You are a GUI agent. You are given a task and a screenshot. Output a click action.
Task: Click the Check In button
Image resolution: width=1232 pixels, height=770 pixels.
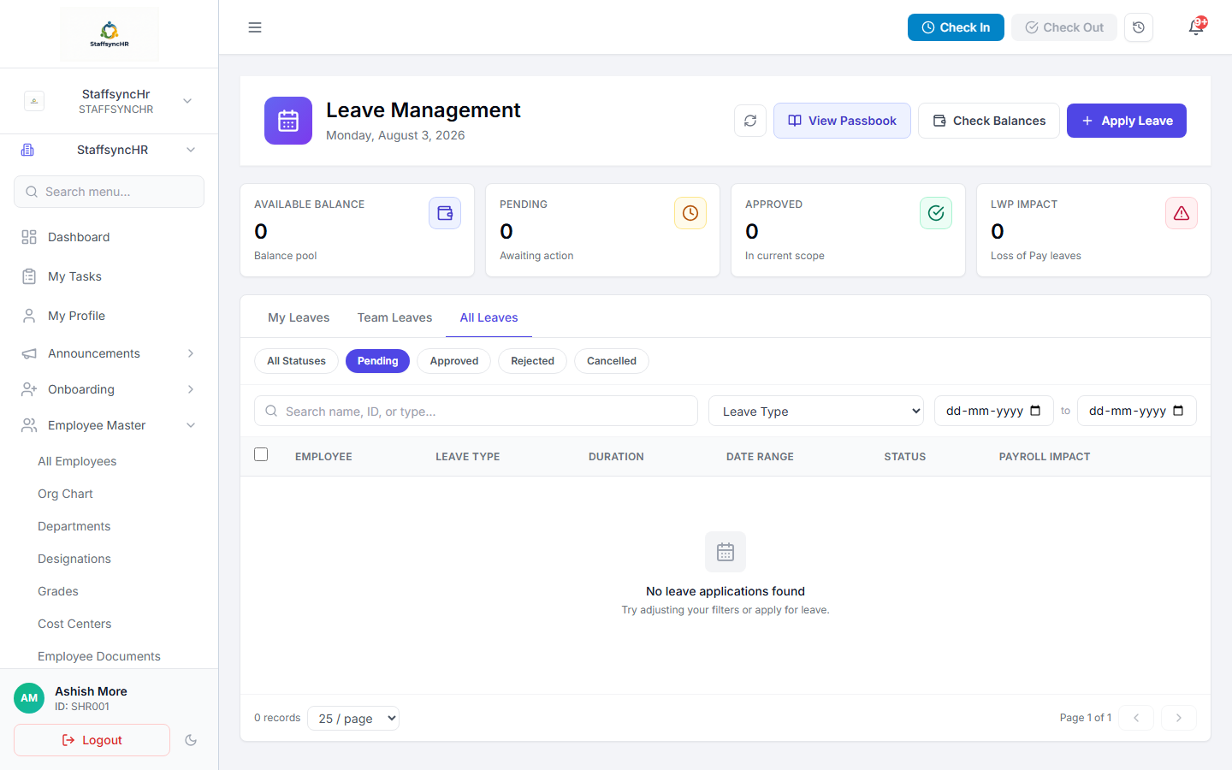(x=956, y=27)
